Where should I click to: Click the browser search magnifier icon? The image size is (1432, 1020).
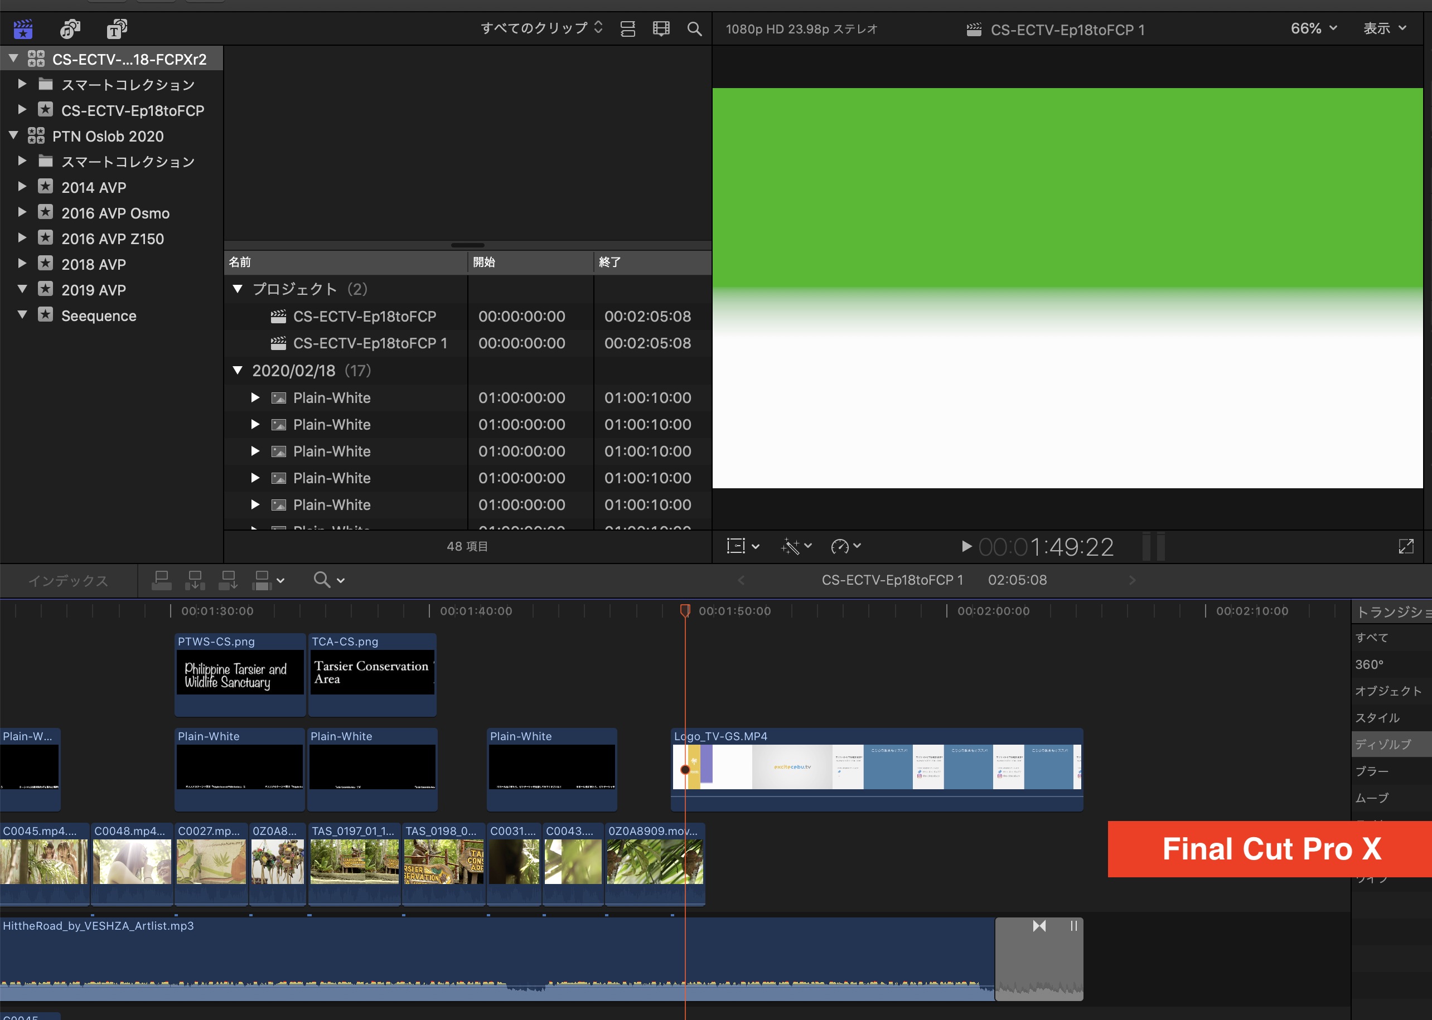694,29
